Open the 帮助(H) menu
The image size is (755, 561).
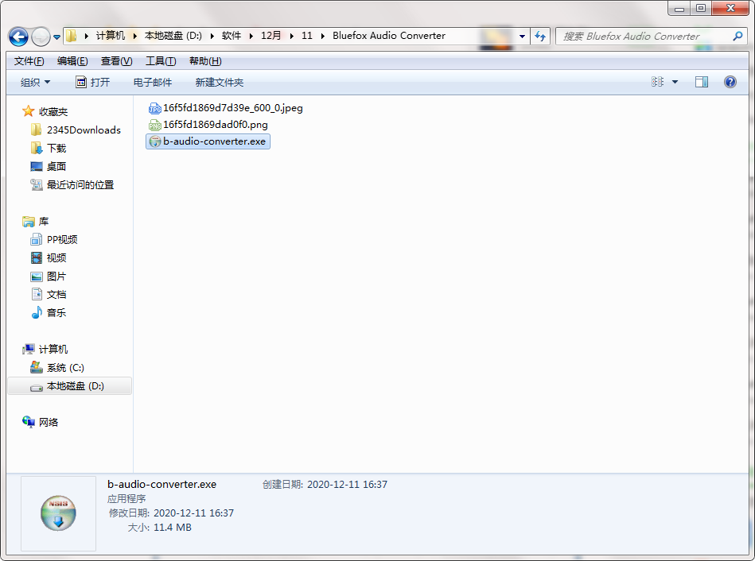(205, 61)
